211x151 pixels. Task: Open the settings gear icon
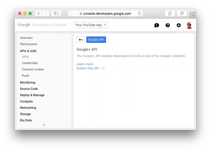179,25
